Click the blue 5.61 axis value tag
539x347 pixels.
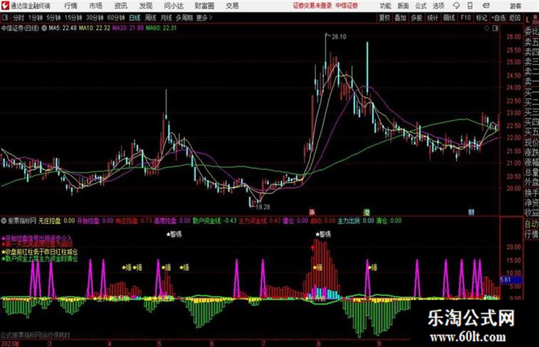tap(511, 280)
